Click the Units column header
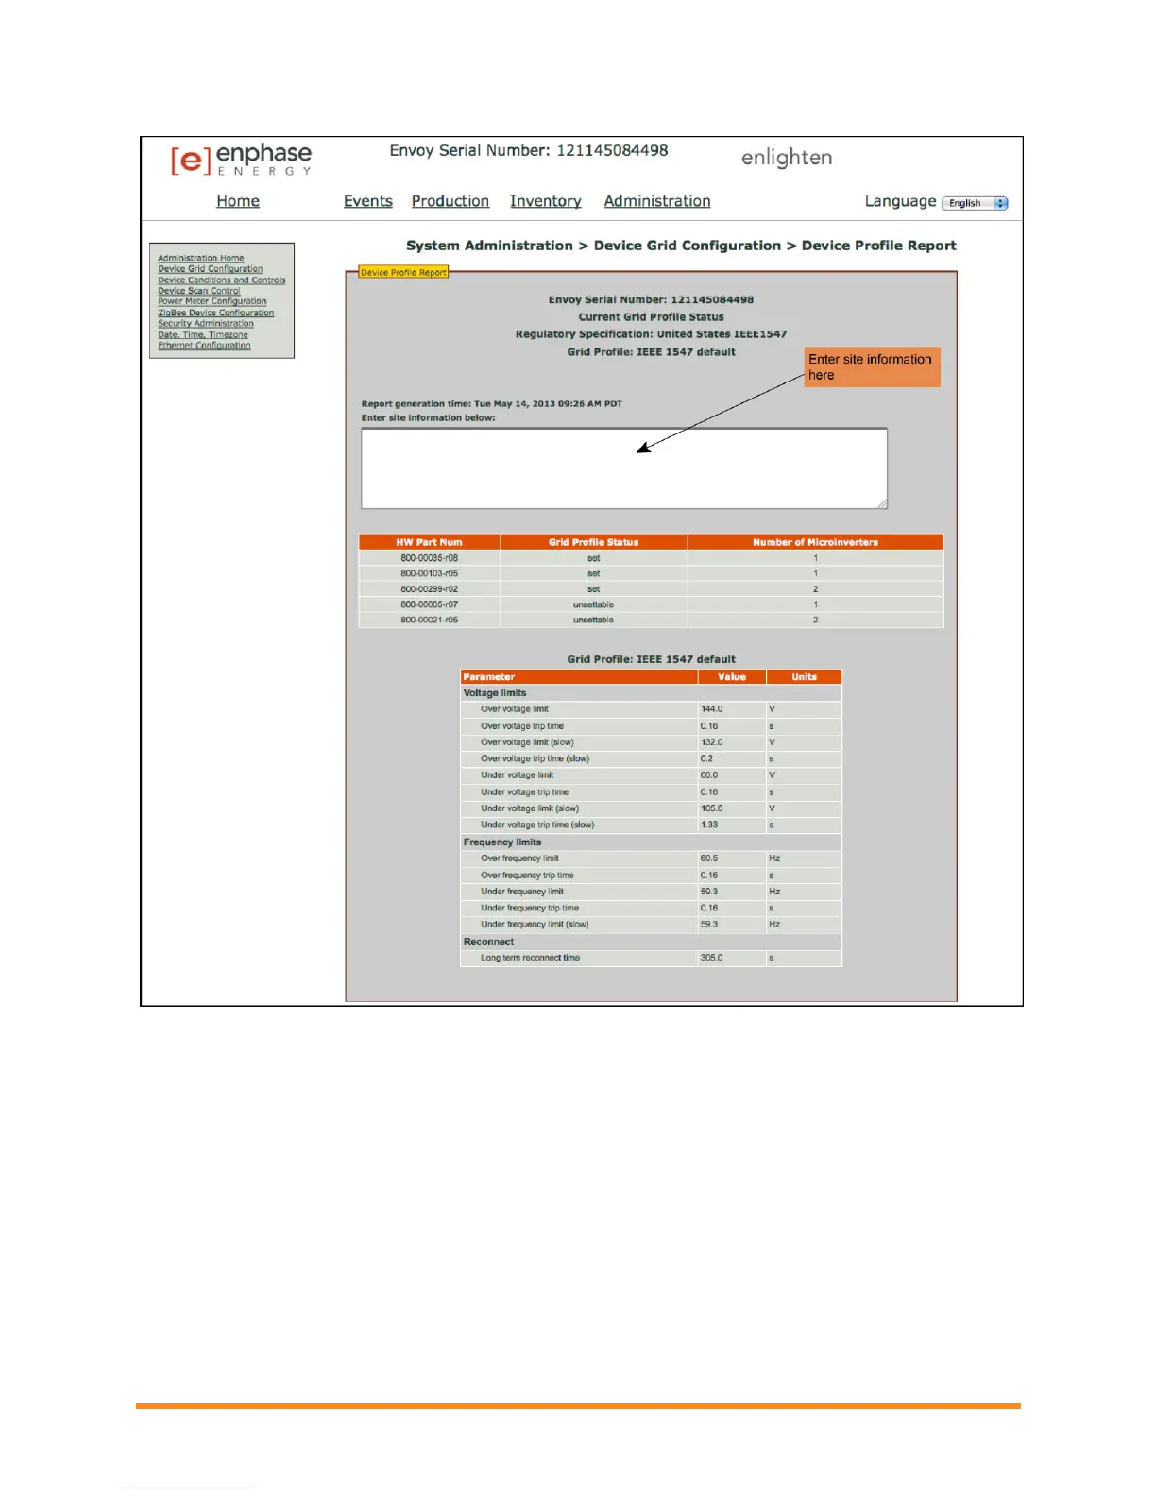The height and width of the screenshot is (1496, 1156). [x=804, y=677]
